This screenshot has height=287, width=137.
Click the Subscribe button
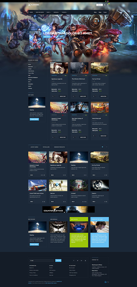58,261
